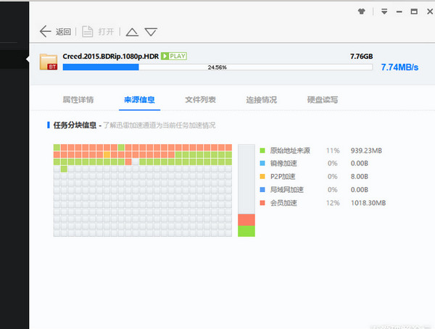Maximize the download manager window
Viewport: 435px width, 329px height.
(x=414, y=12)
